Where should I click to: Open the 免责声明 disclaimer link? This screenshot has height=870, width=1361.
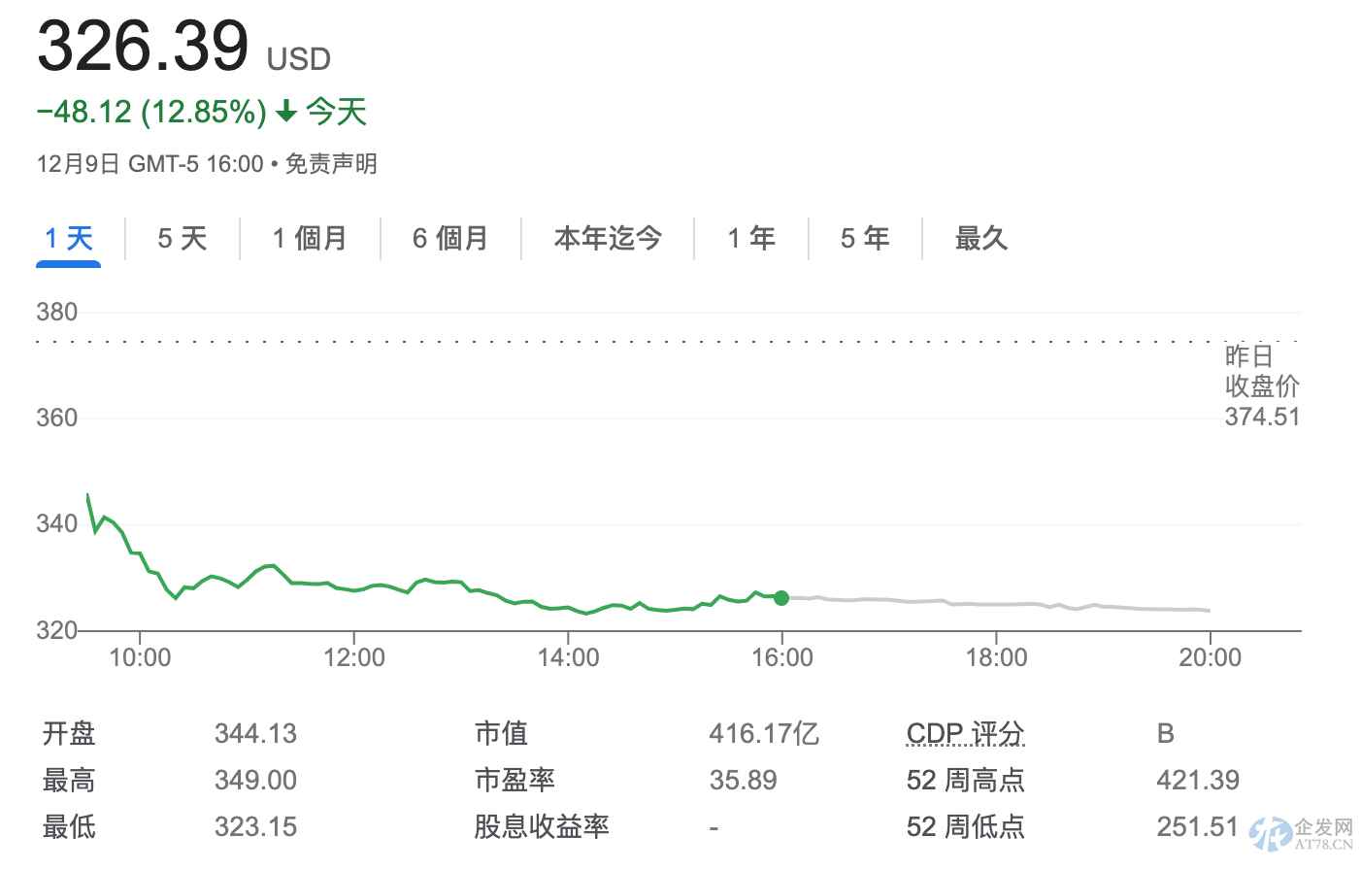pos(331,164)
